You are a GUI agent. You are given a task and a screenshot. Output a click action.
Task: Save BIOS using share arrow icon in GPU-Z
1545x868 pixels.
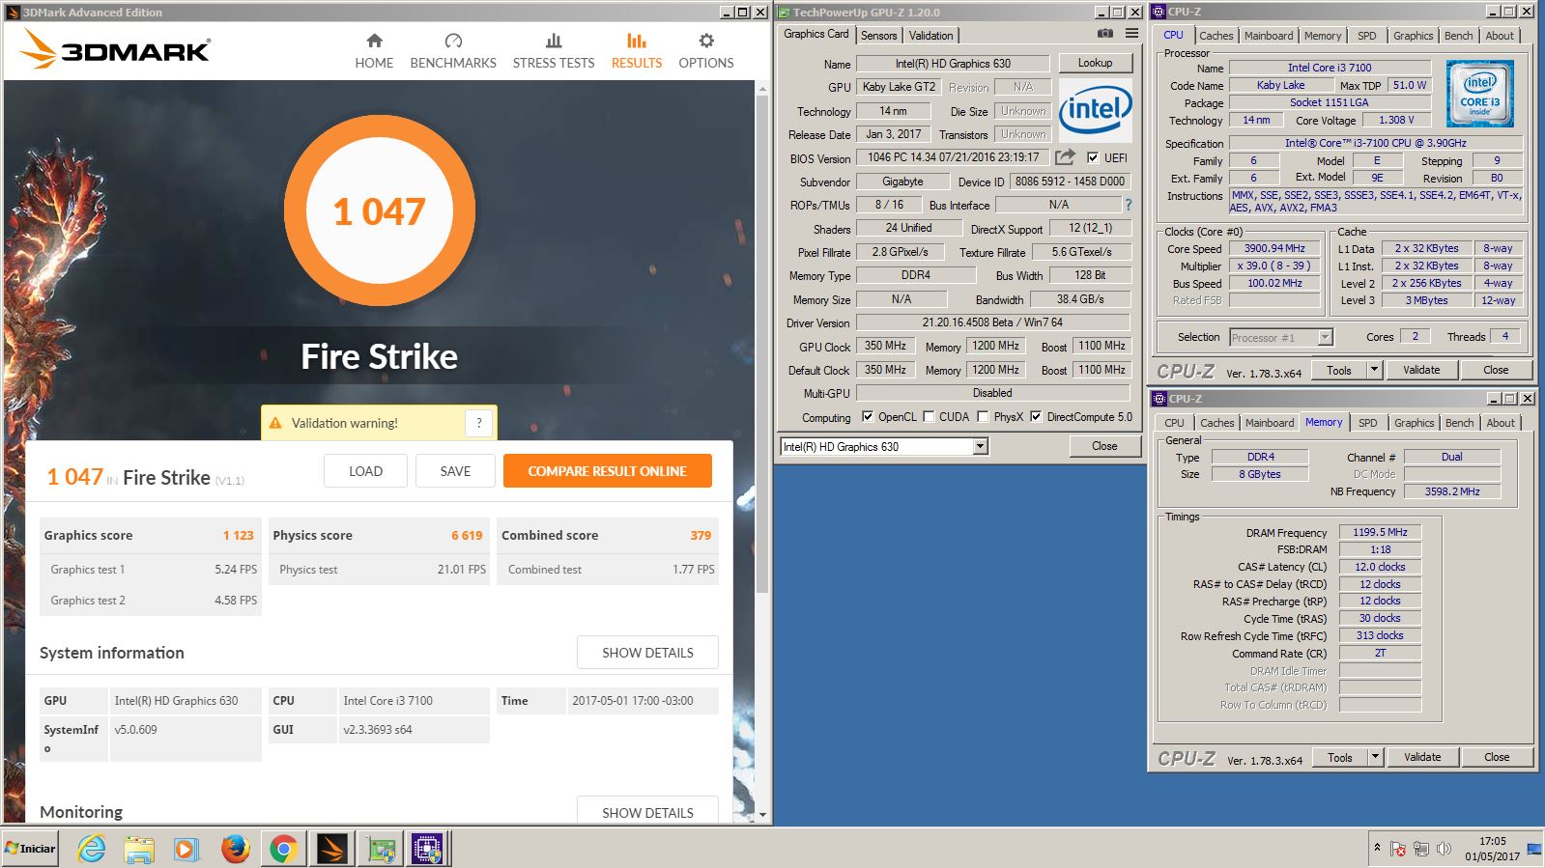pos(1065,157)
